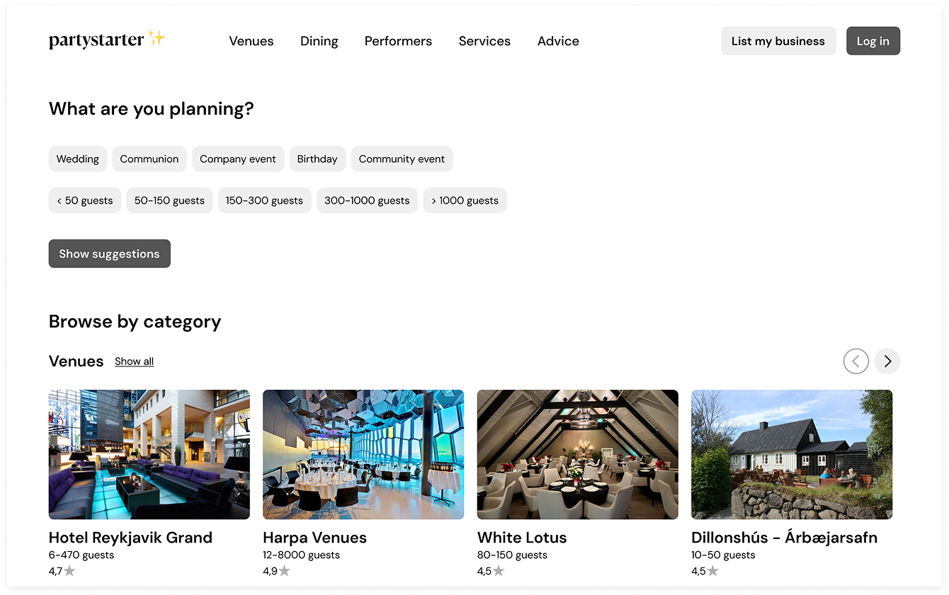Open the Harpa Venues photo thumbnail

tap(363, 454)
